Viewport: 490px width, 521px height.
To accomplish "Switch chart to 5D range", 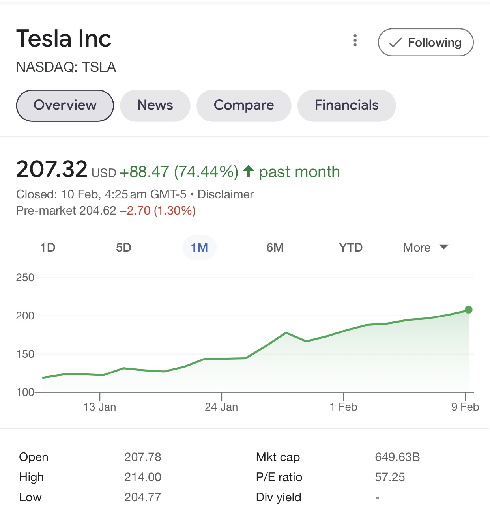I will click(x=123, y=248).
